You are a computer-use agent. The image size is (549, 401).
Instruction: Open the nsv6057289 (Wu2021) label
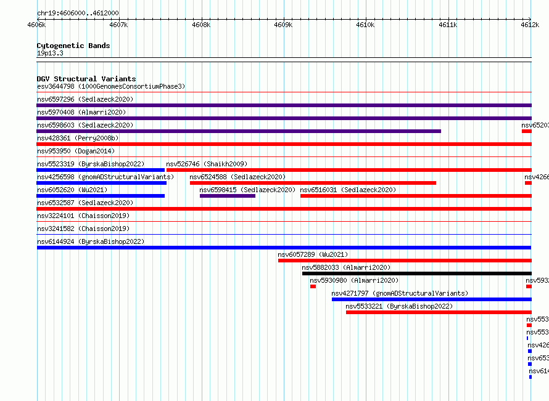[x=313, y=254]
